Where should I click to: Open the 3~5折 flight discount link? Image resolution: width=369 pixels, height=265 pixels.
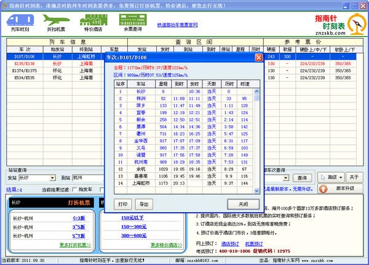click(79, 227)
